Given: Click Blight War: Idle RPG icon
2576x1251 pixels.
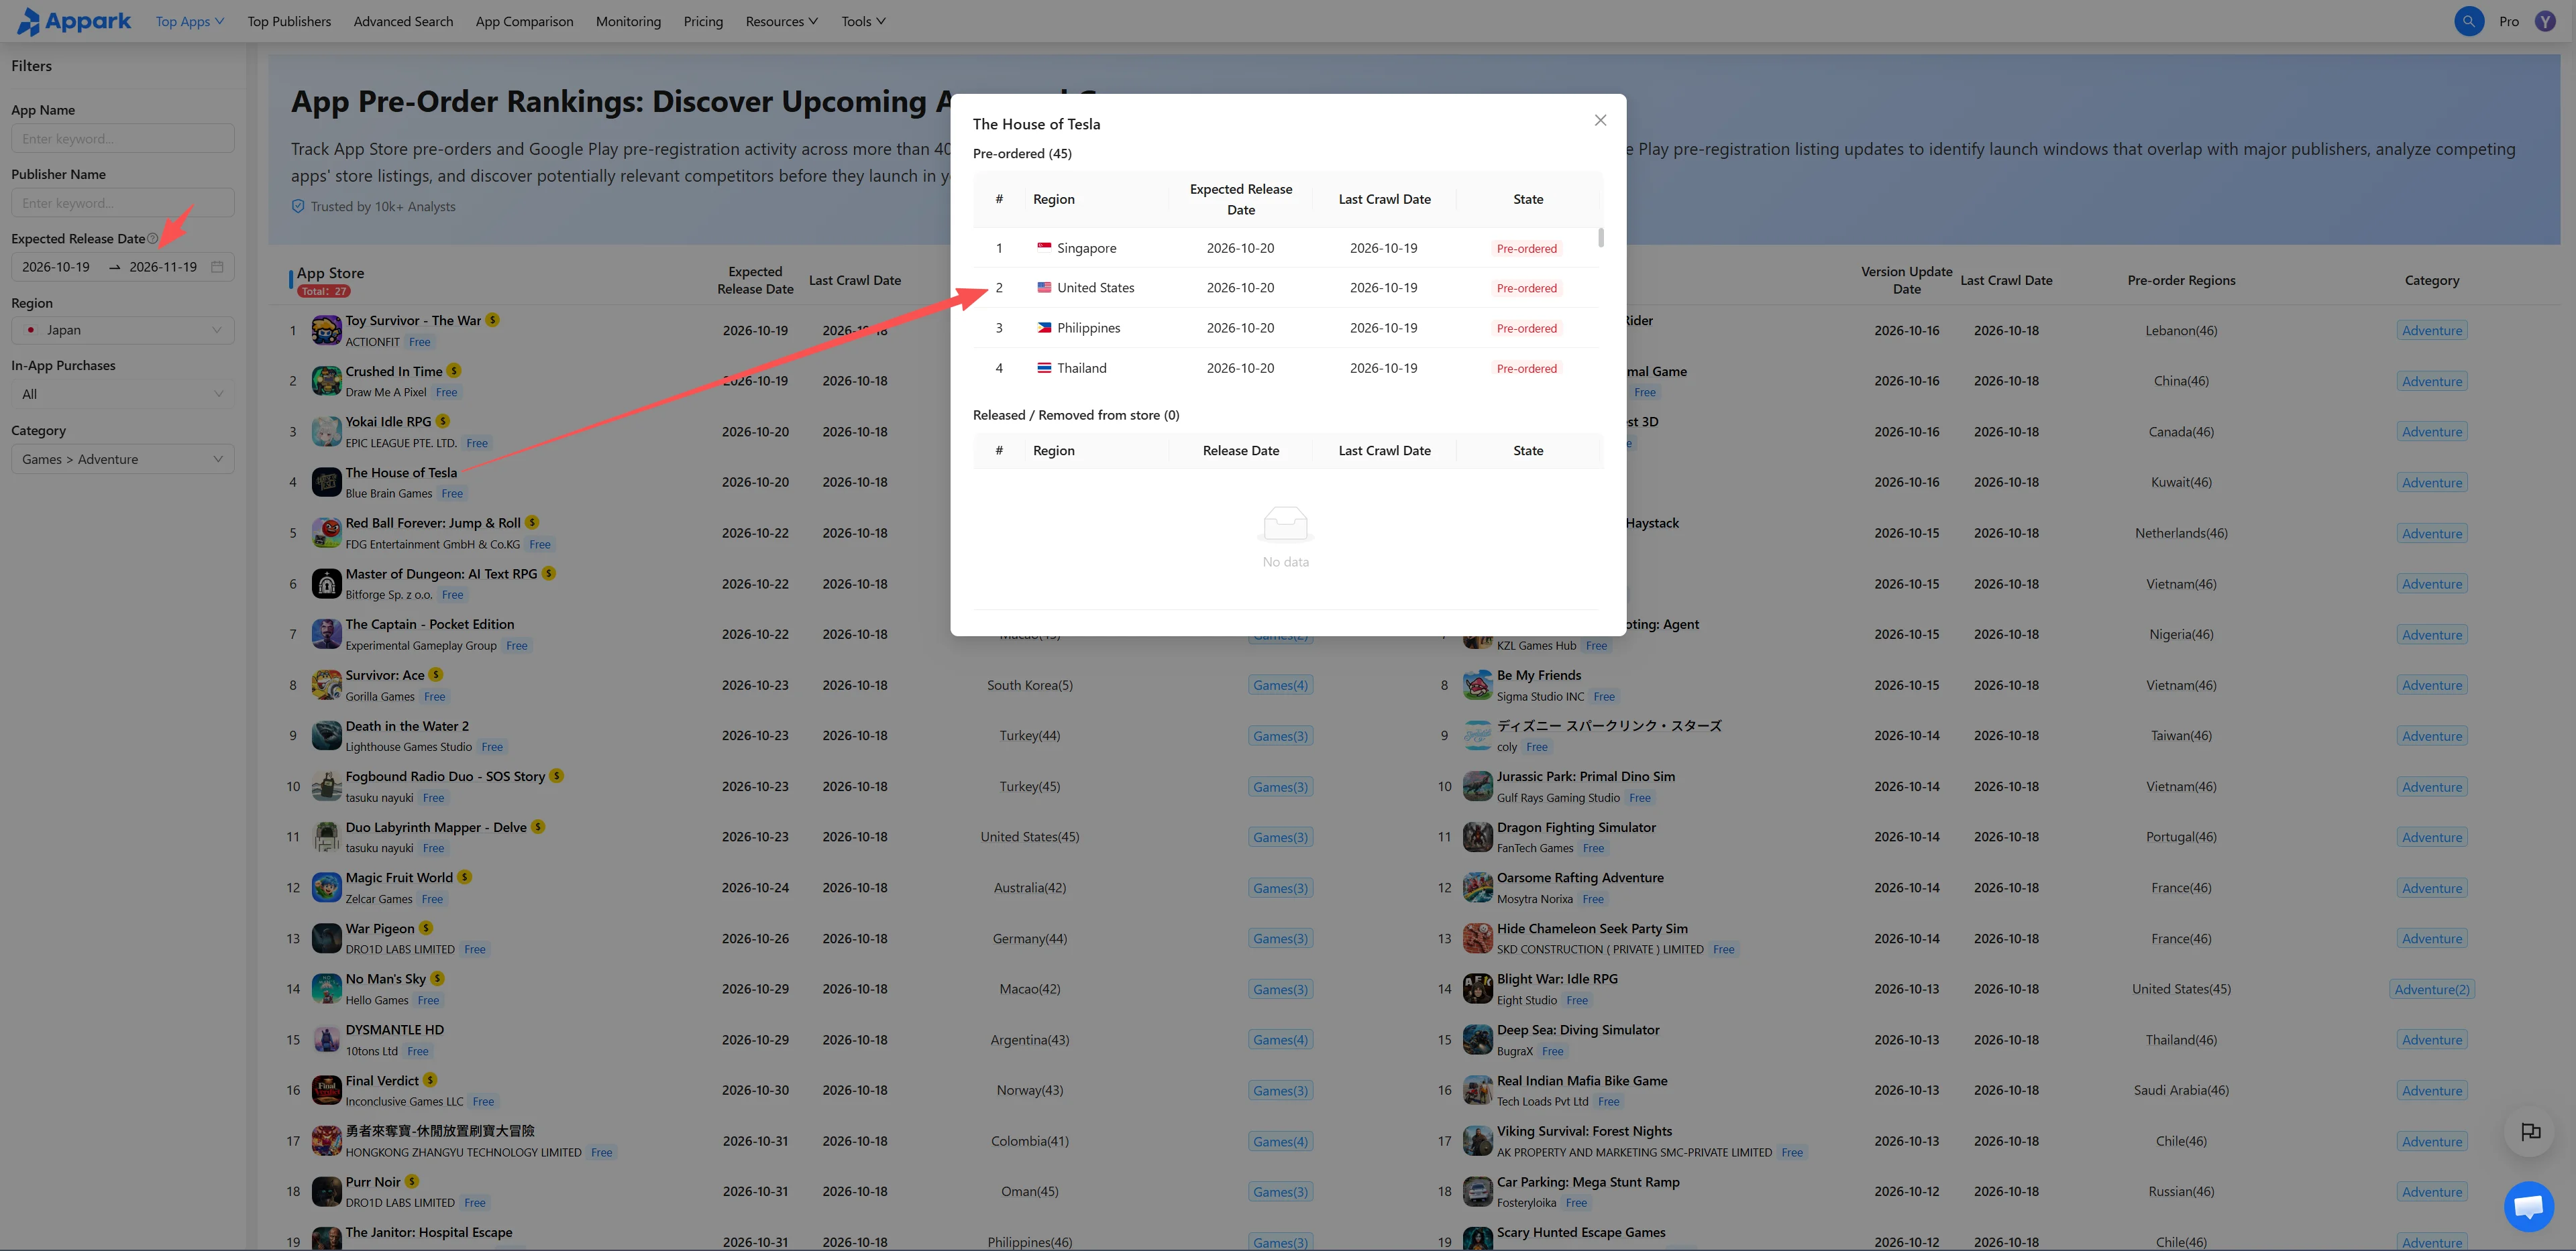Looking at the screenshot, I should [x=1477, y=990].
